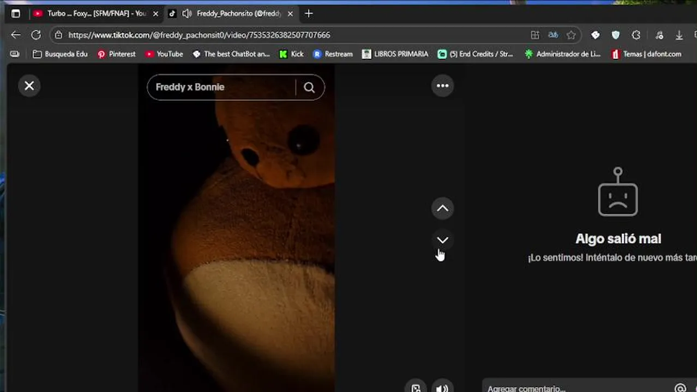Open the browser extensions puzzle icon
This screenshot has width=697, height=392.
(636, 35)
